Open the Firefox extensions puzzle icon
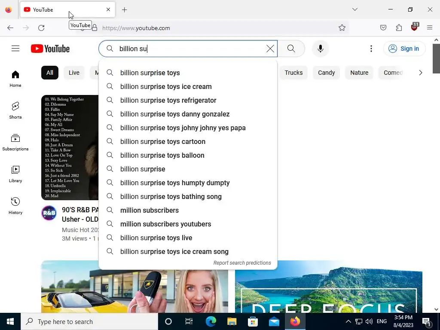440x330 pixels. click(x=399, y=28)
